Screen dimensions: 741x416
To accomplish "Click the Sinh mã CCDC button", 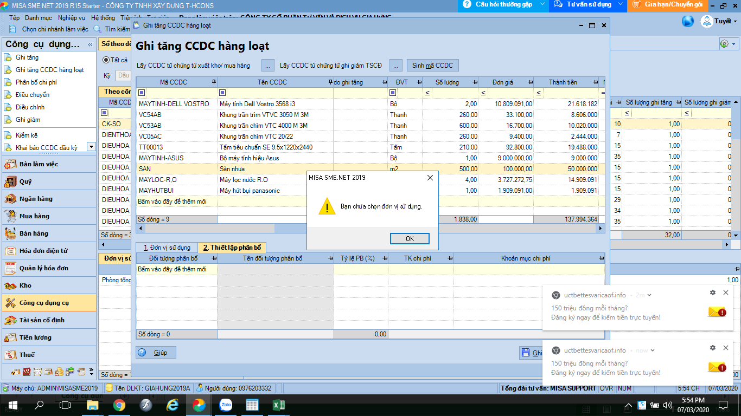I will 432,66.
